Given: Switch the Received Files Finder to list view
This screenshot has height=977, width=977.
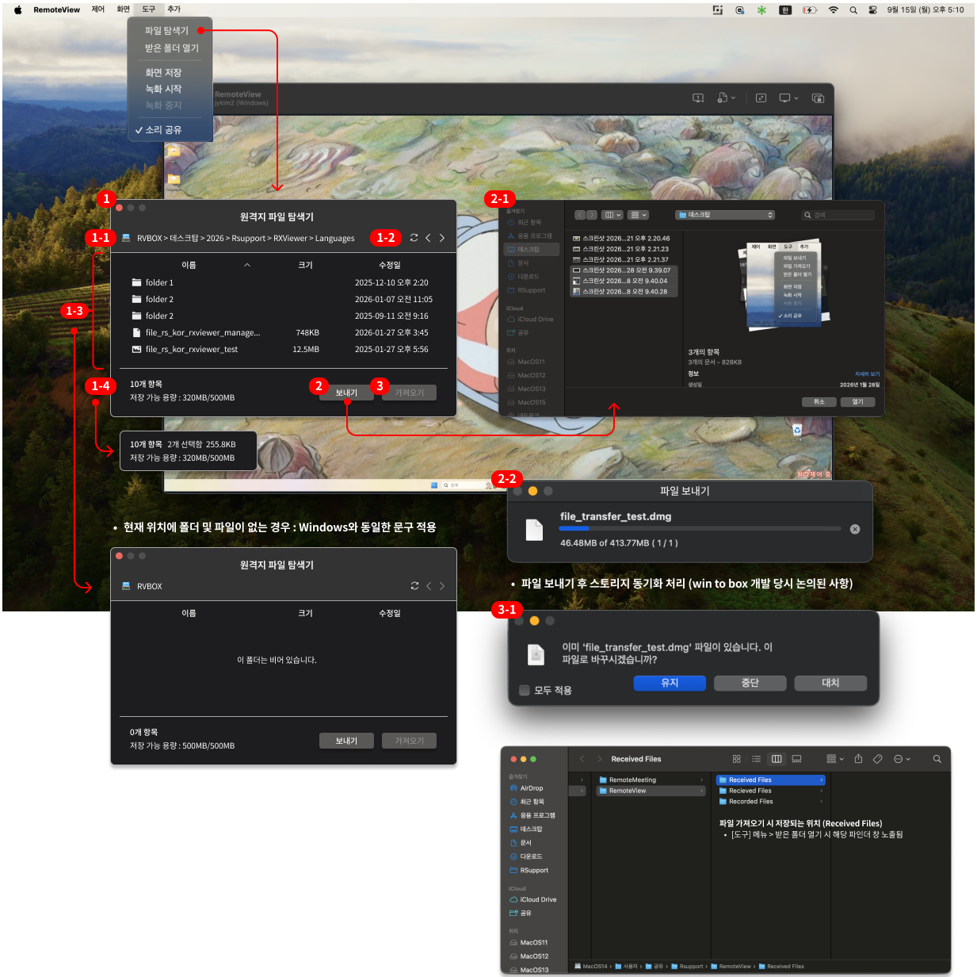Looking at the screenshot, I should click(757, 759).
